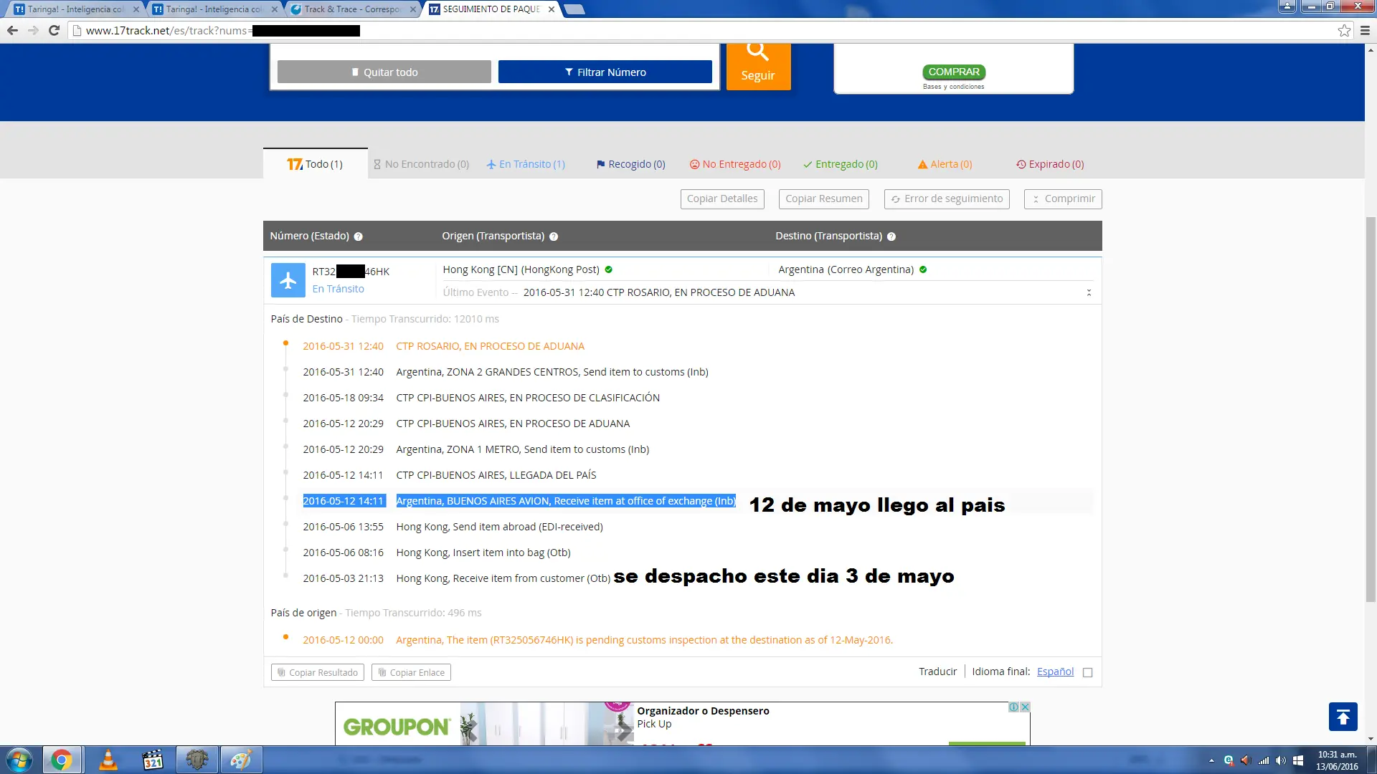Select Entregado (0) tab
Screen dimensions: 1377x774
tap(841, 164)
